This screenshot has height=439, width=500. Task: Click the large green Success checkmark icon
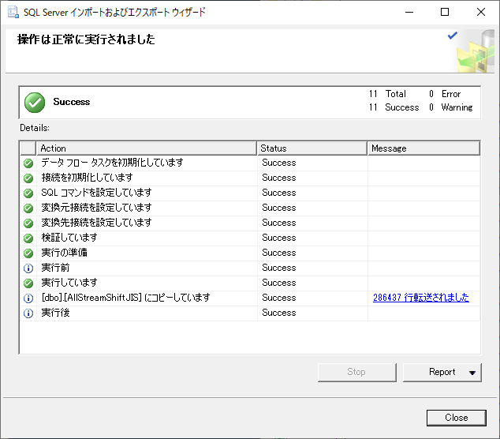click(35, 102)
